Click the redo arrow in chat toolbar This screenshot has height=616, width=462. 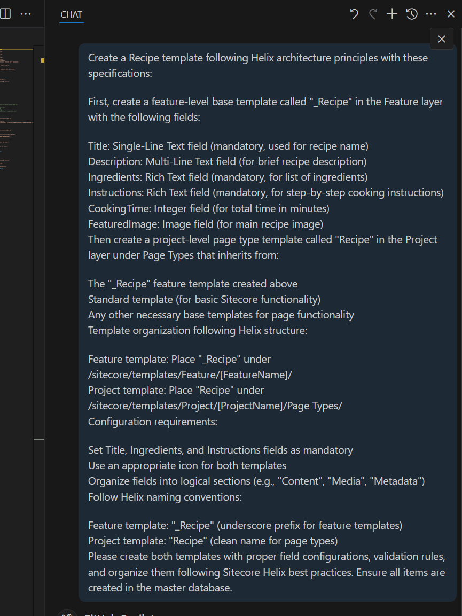click(x=373, y=14)
